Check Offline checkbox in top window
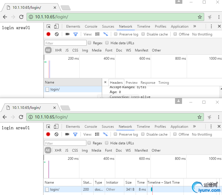Image resolution: width=222 pixels, height=195 pixels. [x=175, y=34]
